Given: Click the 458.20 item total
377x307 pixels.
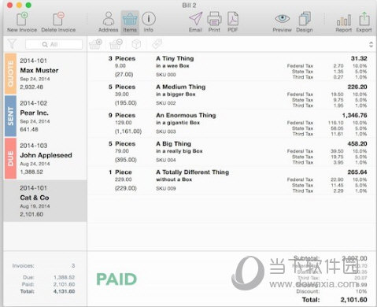Looking at the screenshot, I should 357,144.
